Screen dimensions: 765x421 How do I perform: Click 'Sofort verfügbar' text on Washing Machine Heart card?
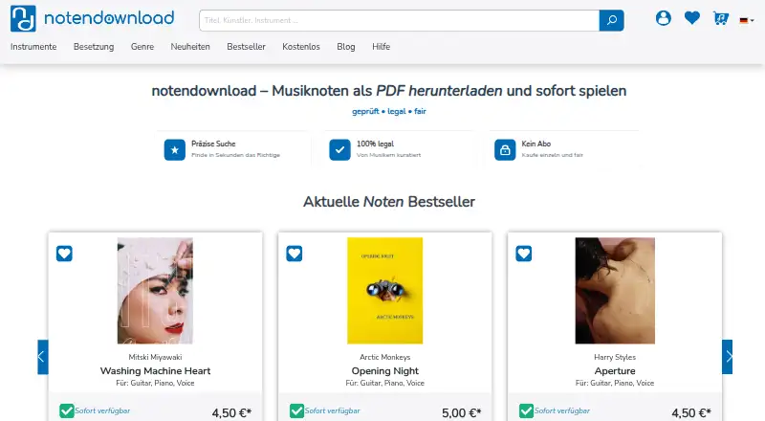pyautogui.click(x=102, y=410)
